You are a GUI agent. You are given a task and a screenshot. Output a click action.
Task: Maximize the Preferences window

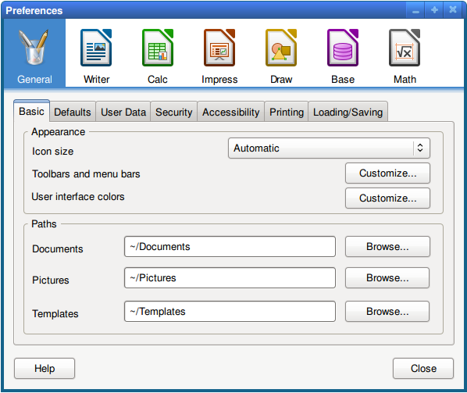pos(434,10)
